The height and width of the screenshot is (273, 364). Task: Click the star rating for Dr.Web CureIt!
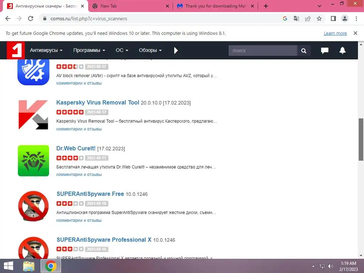point(70,158)
